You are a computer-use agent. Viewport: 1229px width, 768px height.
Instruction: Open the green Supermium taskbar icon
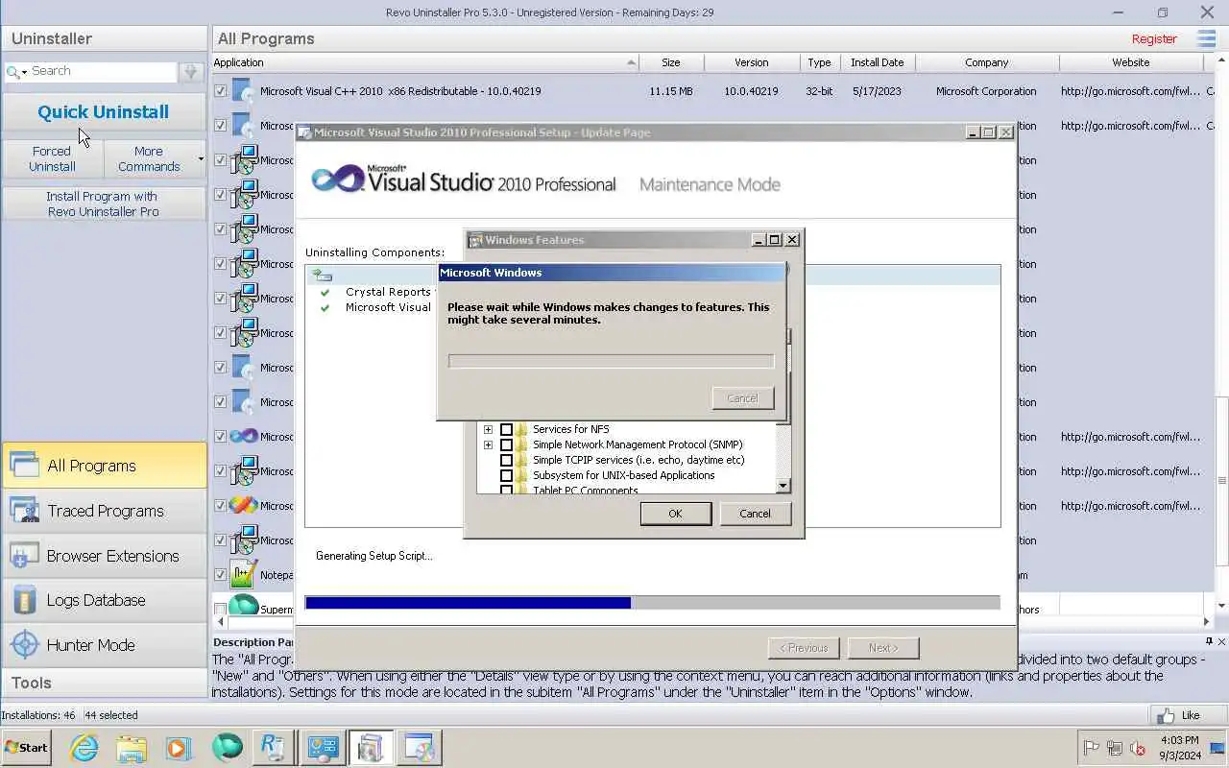click(x=228, y=747)
